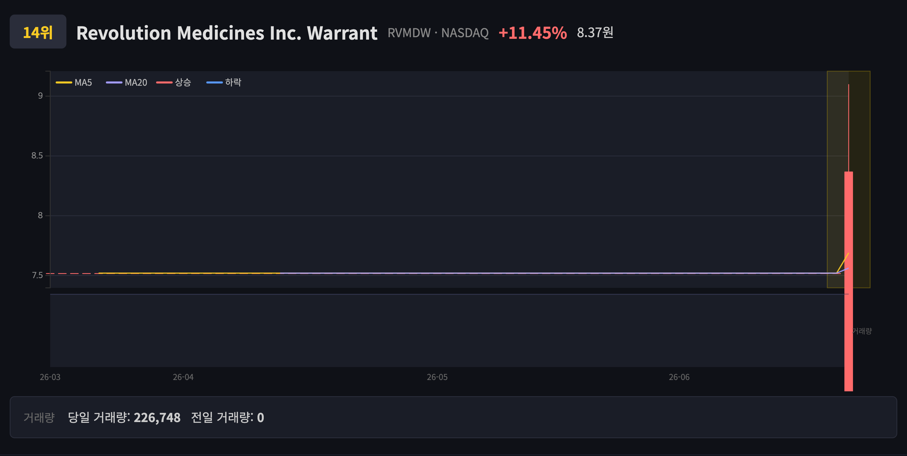This screenshot has width=907, height=456.
Task: Click the y-axis label 9
Action: coord(40,96)
